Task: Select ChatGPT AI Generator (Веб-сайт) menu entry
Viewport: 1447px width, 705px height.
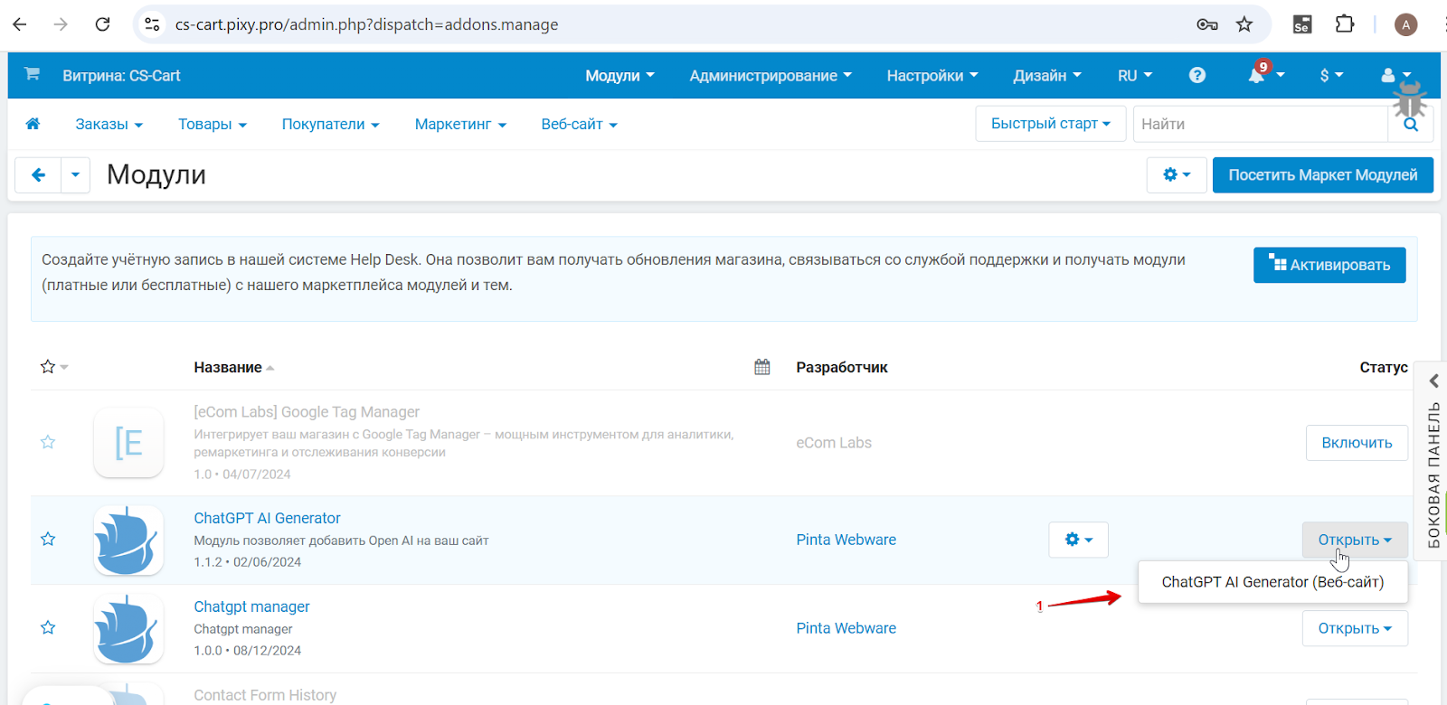Action: [1272, 582]
